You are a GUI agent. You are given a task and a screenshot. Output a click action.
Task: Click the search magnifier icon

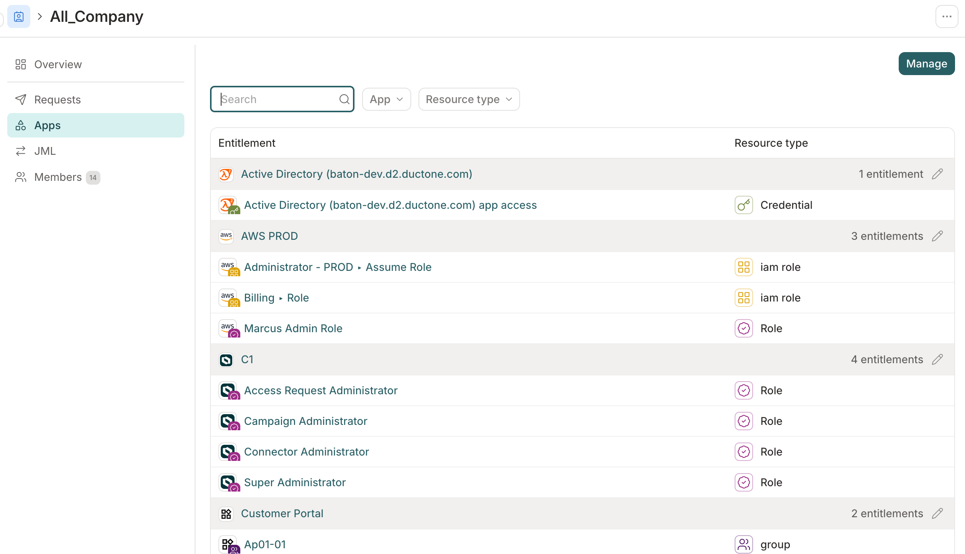click(344, 99)
